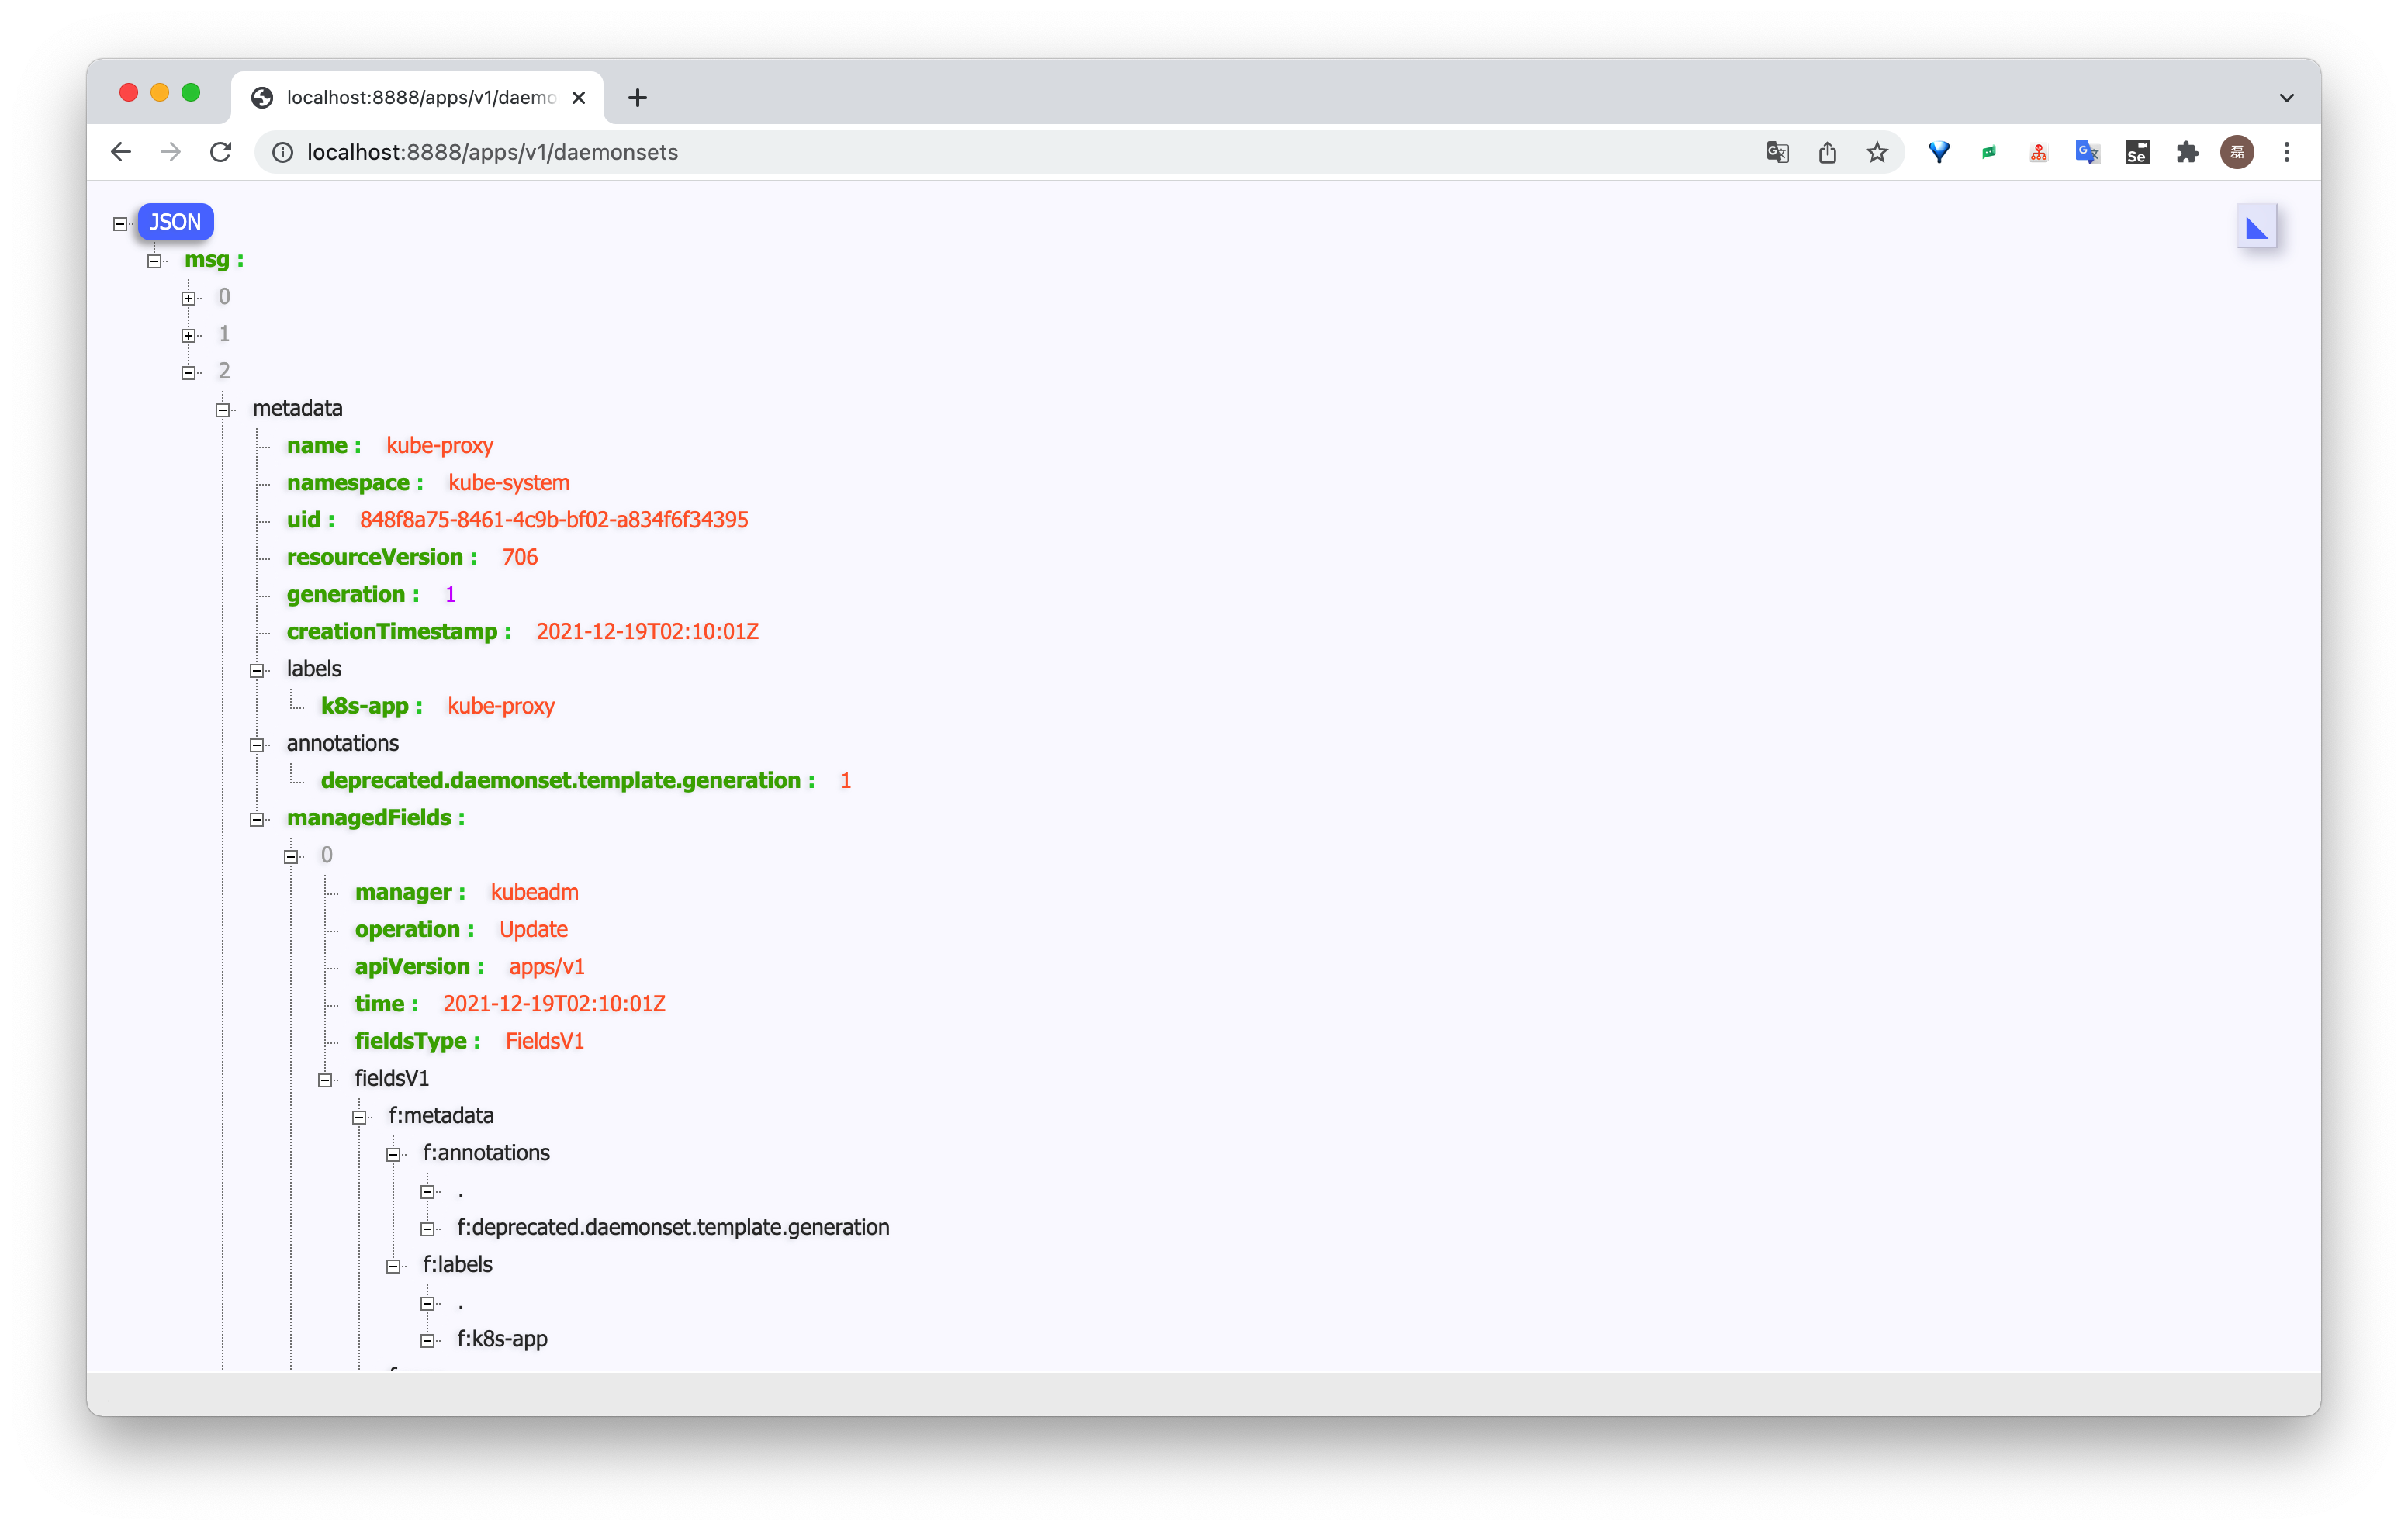Viewport: 2408px width, 1531px height.
Task: Expand msg array item 0
Action: point(188,298)
